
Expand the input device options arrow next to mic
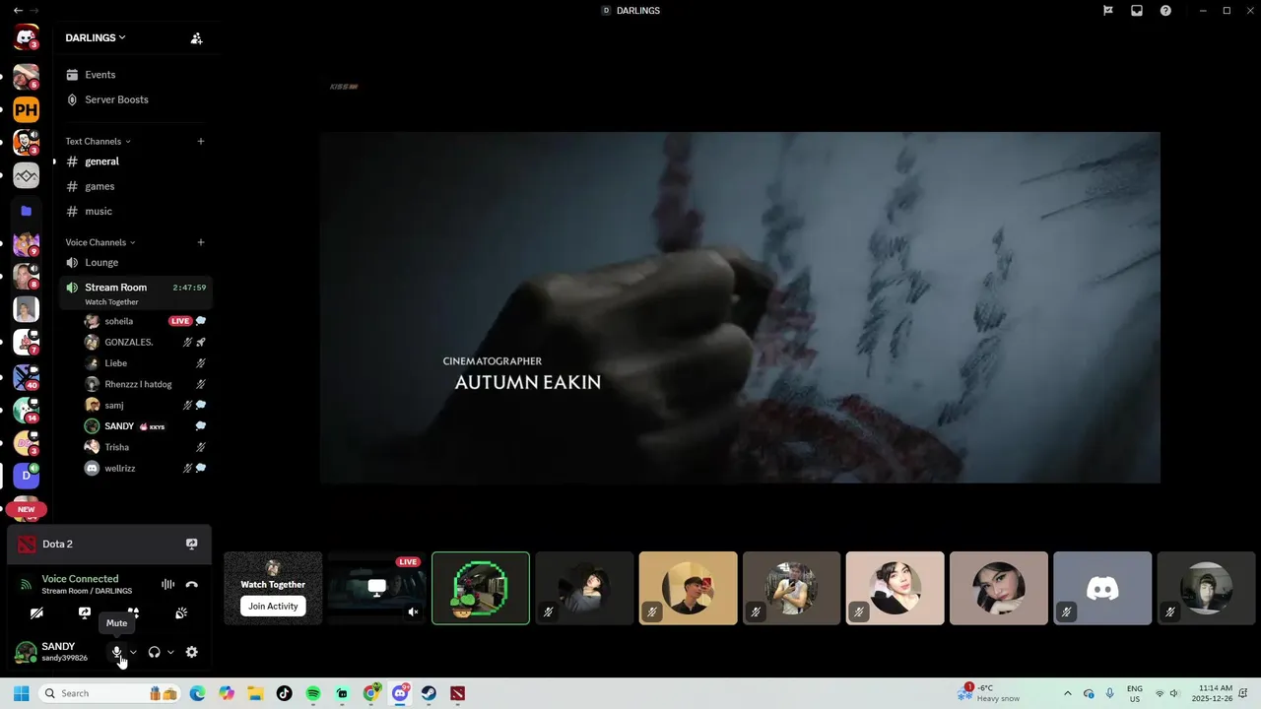(x=133, y=652)
